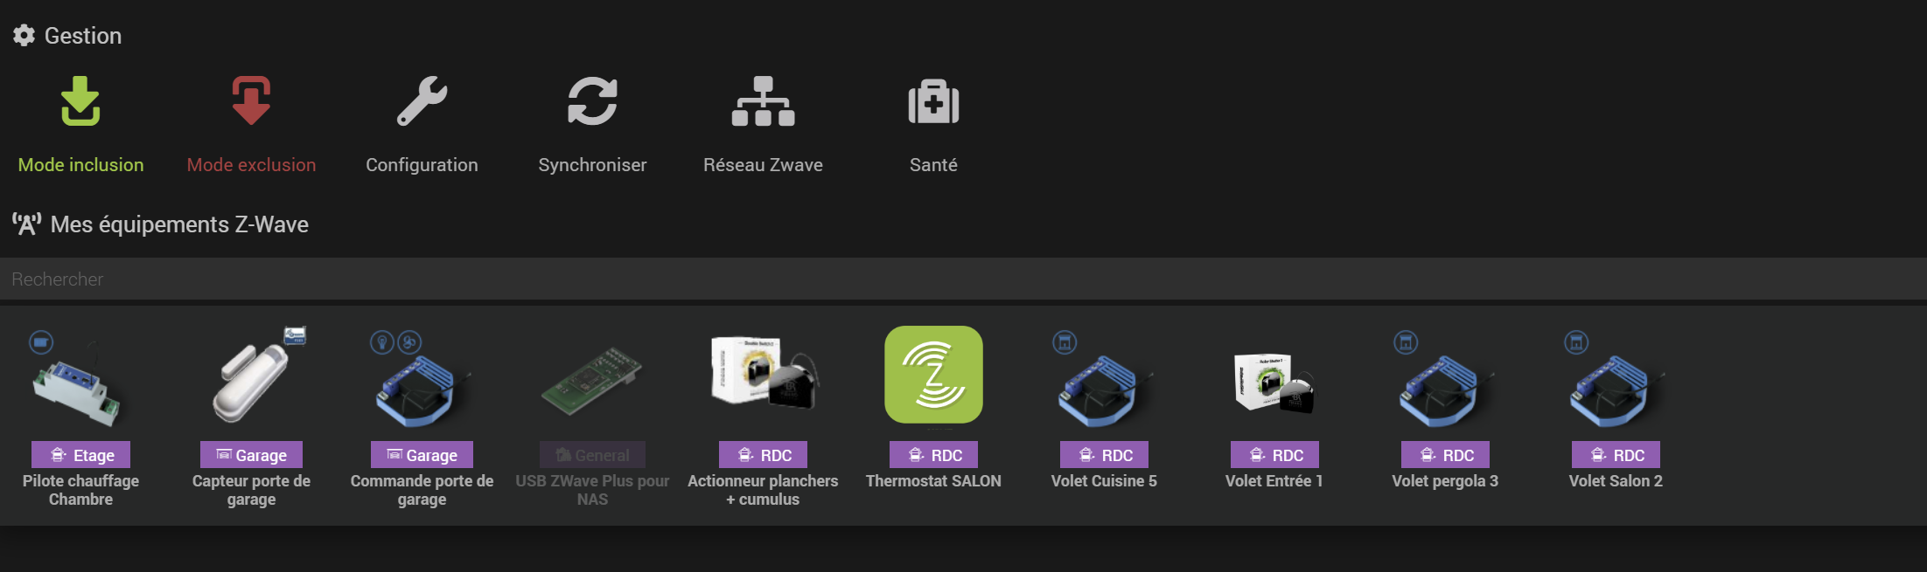This screenshot has width=1927, height=572.
Task: Focus the Rechercher search field
Action: point(963,279)
